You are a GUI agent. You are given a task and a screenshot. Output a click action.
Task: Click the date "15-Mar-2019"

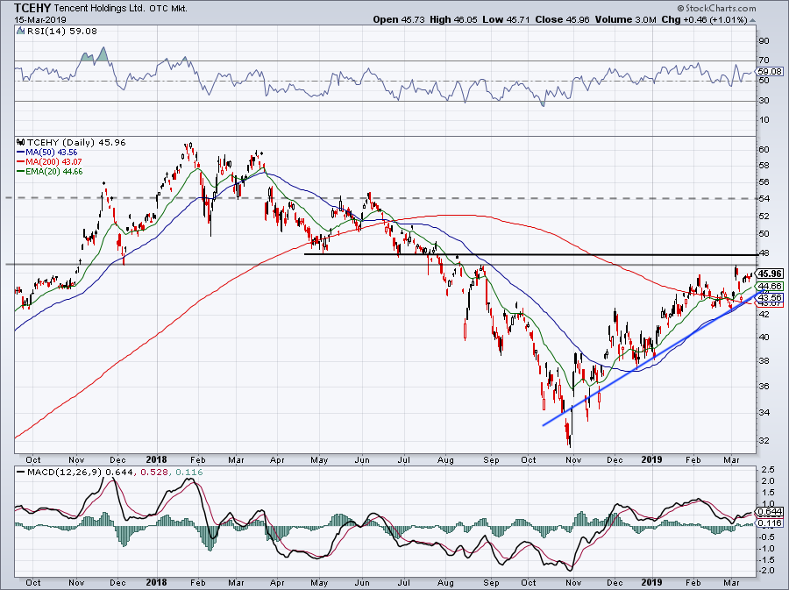40,20
